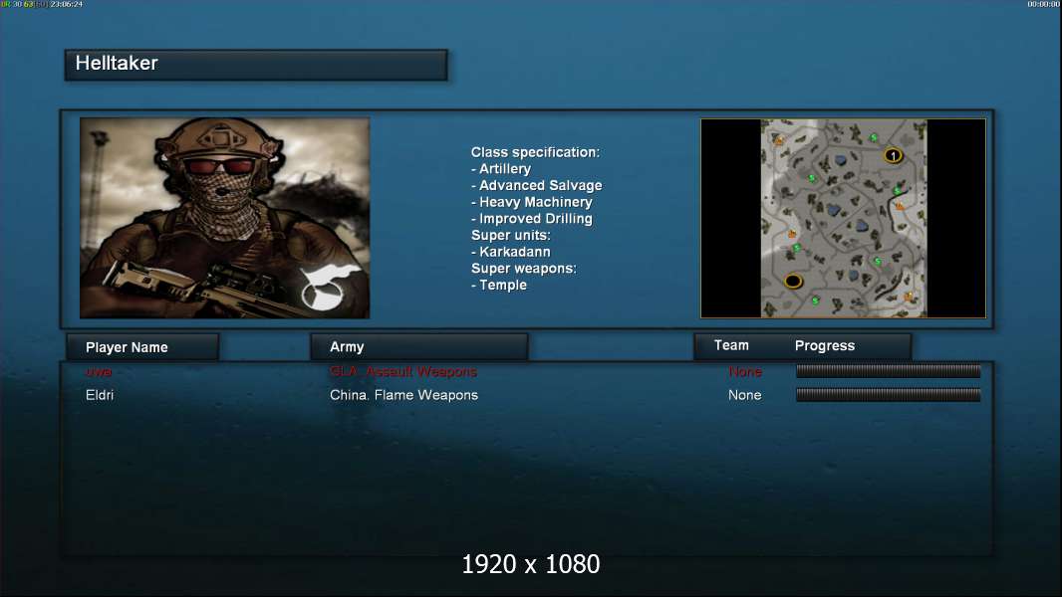
Task: Select start position 1 marker on minimap
Action: tap(893, 156)
